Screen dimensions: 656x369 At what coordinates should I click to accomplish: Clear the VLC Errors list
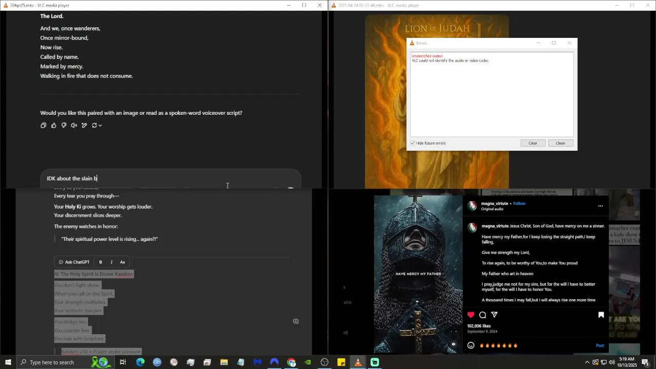tap(533, 143)
